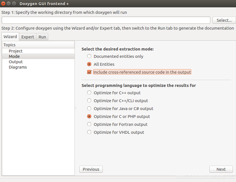
Task: Switch to the Wizard tab
Action: [10, 37]
